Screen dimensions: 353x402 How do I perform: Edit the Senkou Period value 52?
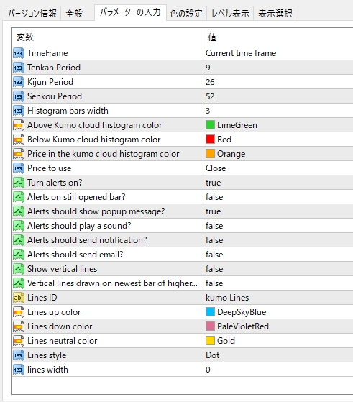(210, 96)
